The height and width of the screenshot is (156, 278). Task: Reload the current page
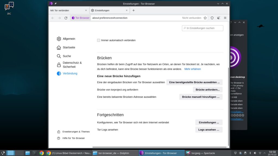pyautogui.click(x=66, y=18)
